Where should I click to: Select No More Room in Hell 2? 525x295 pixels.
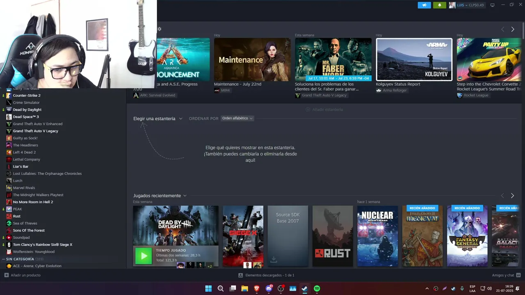pos(33,202)
